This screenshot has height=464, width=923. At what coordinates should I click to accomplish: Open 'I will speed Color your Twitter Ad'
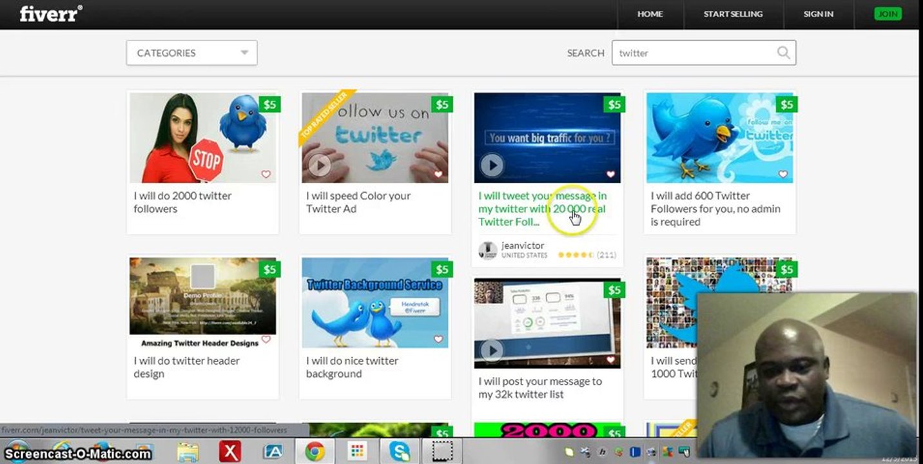coord(358,202)
